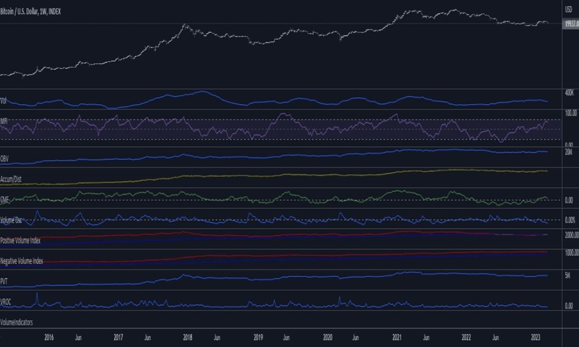The height and width of the screenshot is (347, 579).
Task: Click the 100.00 level on MFI scale
Action: click(x=571, y=113)
